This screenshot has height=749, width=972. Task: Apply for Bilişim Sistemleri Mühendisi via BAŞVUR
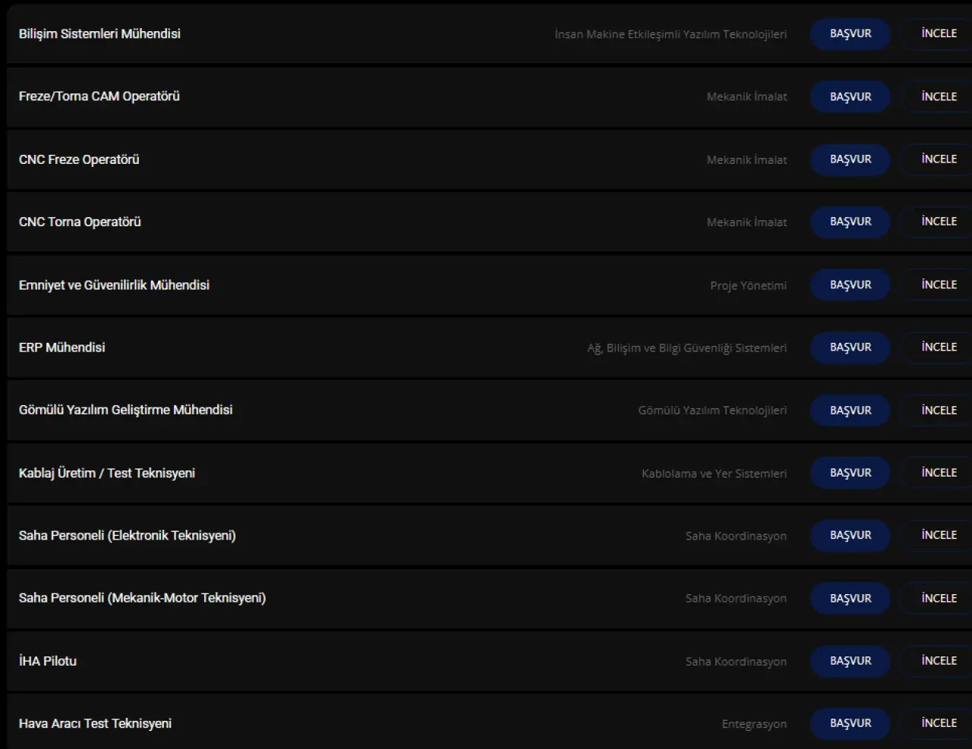tap(850, 34)
